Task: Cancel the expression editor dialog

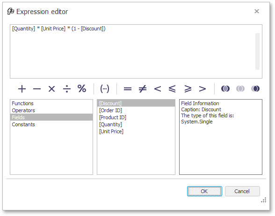Action: pos(242,191)
